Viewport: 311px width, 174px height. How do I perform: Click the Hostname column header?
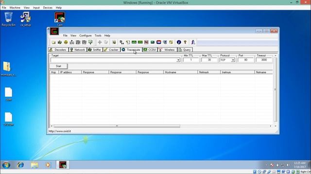pos(180,72)
